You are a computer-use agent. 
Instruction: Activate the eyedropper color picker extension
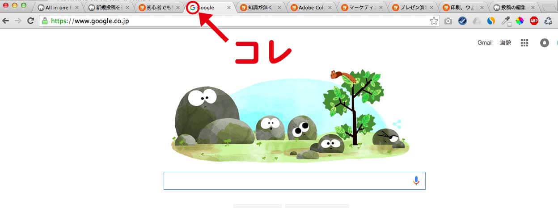[506, 21]
